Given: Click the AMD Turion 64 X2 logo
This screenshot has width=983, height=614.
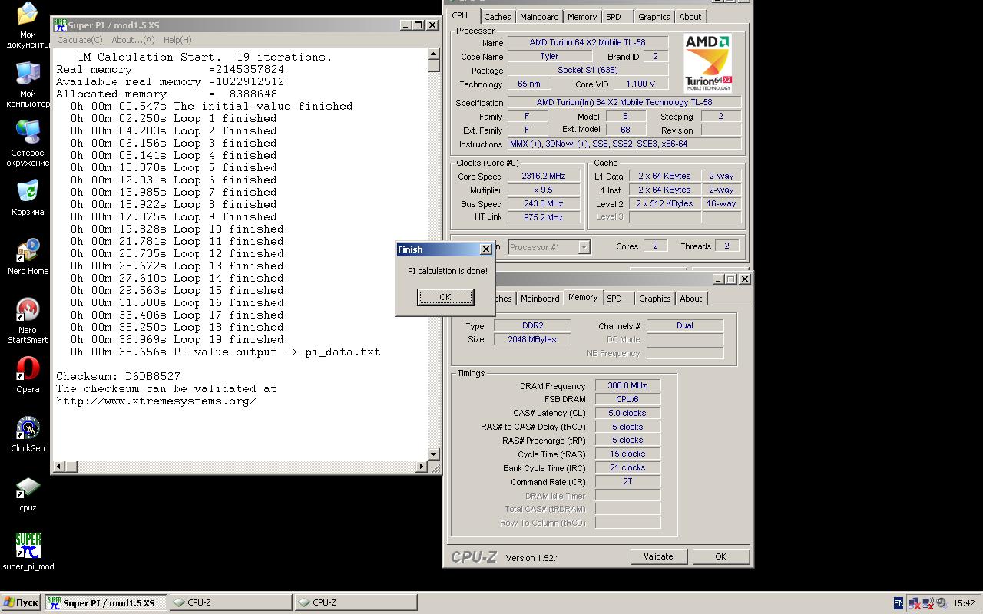Looking at the screenshot, I should point(707,63).
